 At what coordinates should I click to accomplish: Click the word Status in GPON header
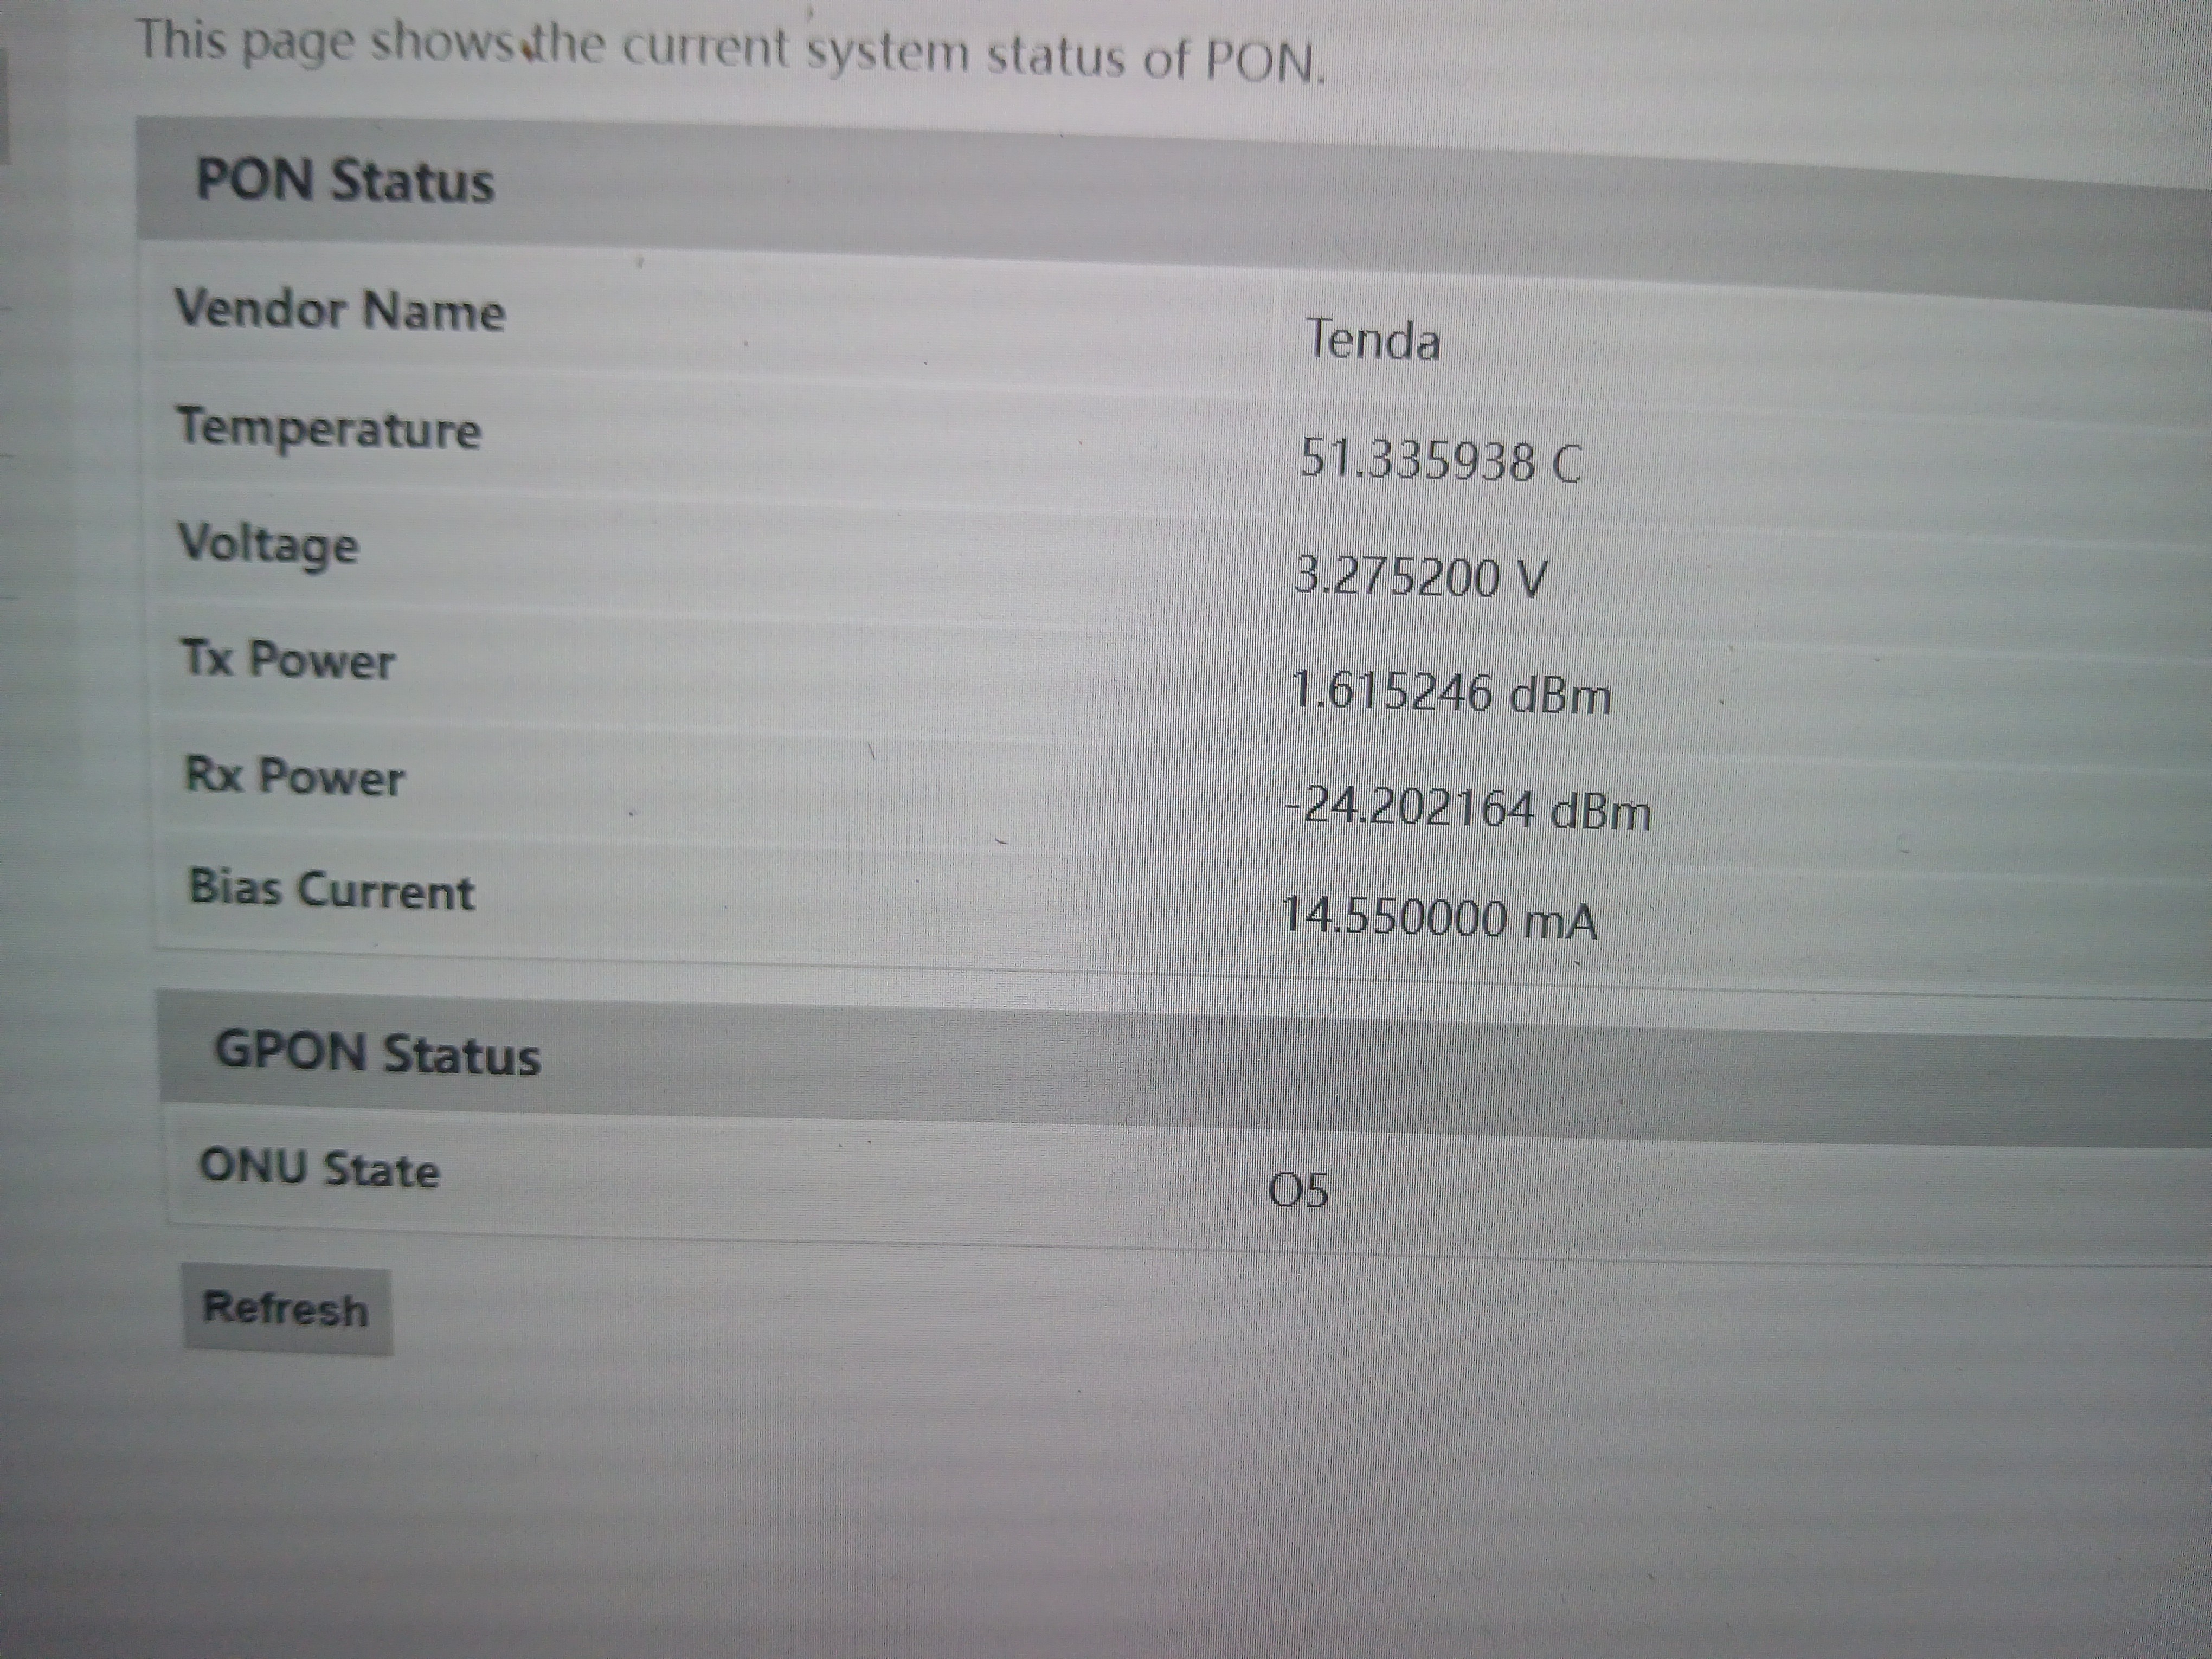pyautogui.click(x=461, y=1056)
